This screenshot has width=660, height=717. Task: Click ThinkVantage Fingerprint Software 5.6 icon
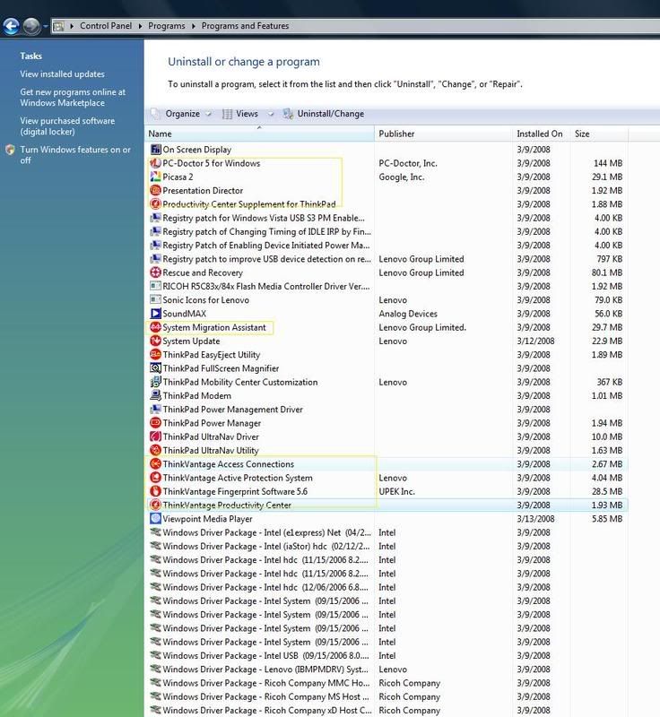tap(155, 491)
